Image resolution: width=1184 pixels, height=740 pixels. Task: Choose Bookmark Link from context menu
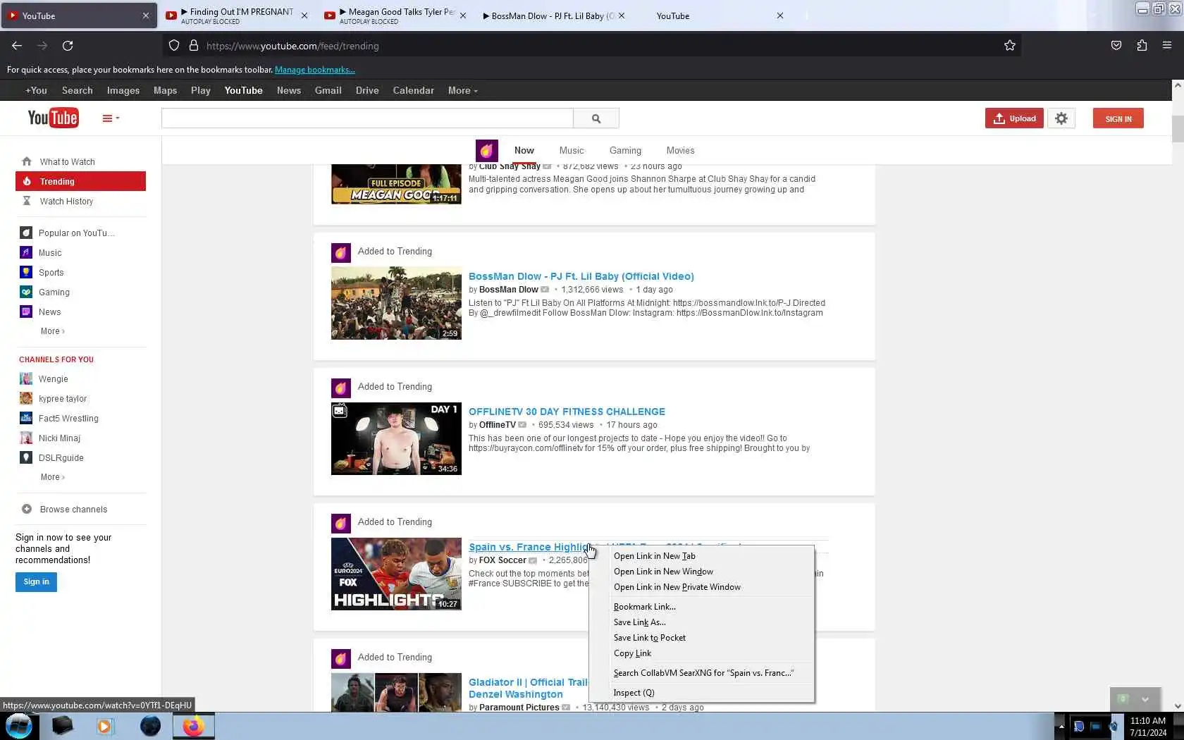[701, 607]
